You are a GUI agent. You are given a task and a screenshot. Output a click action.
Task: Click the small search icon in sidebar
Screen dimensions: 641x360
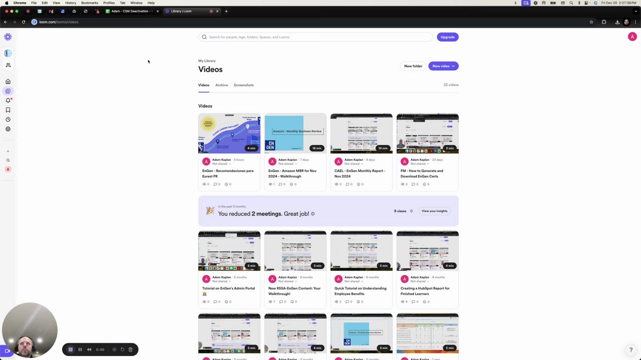coord(8,160)
